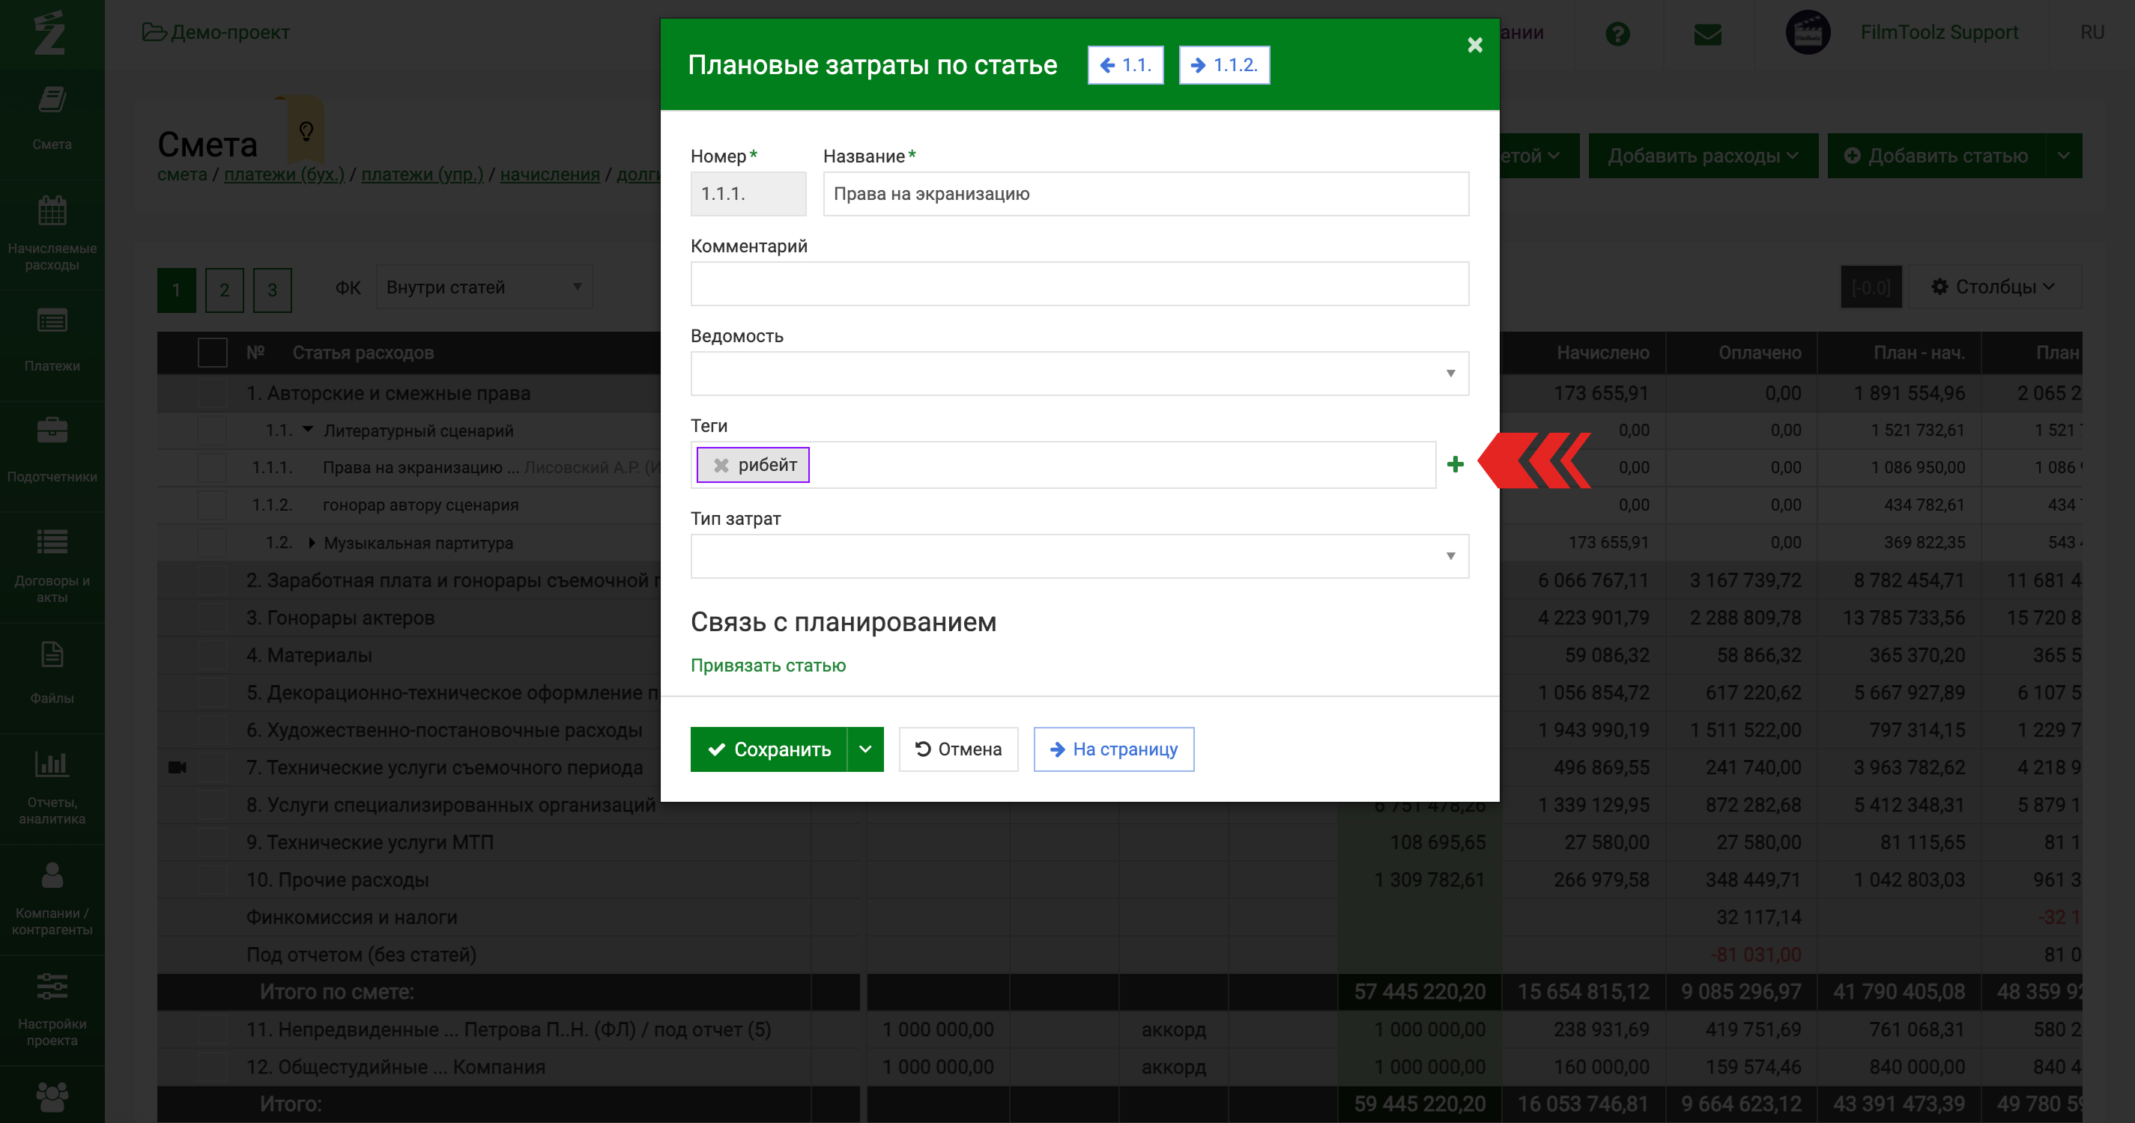This screenshot has width=2135, height=1123.
Task: Go to next article 1.1.2.
Action: tap(1224, 64)
